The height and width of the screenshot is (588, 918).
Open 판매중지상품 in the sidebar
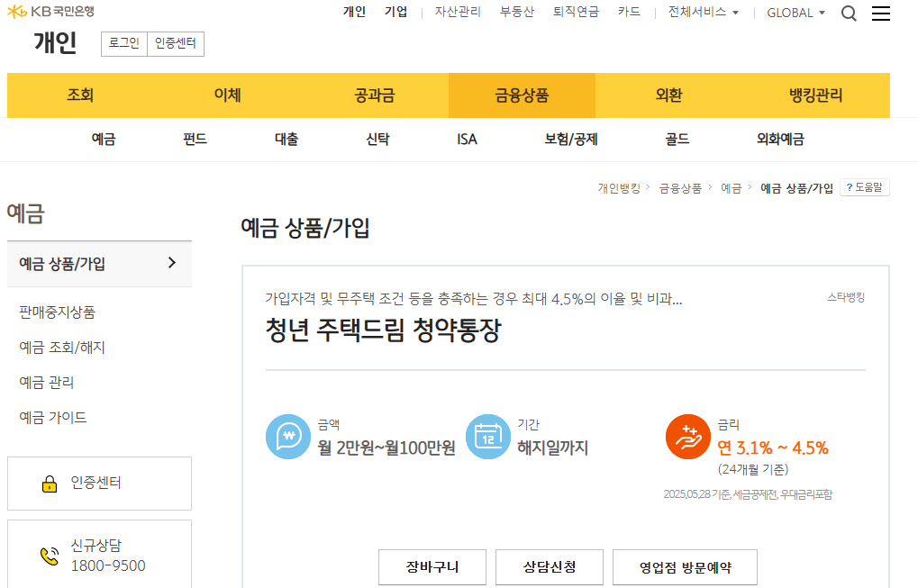point(57,312)
